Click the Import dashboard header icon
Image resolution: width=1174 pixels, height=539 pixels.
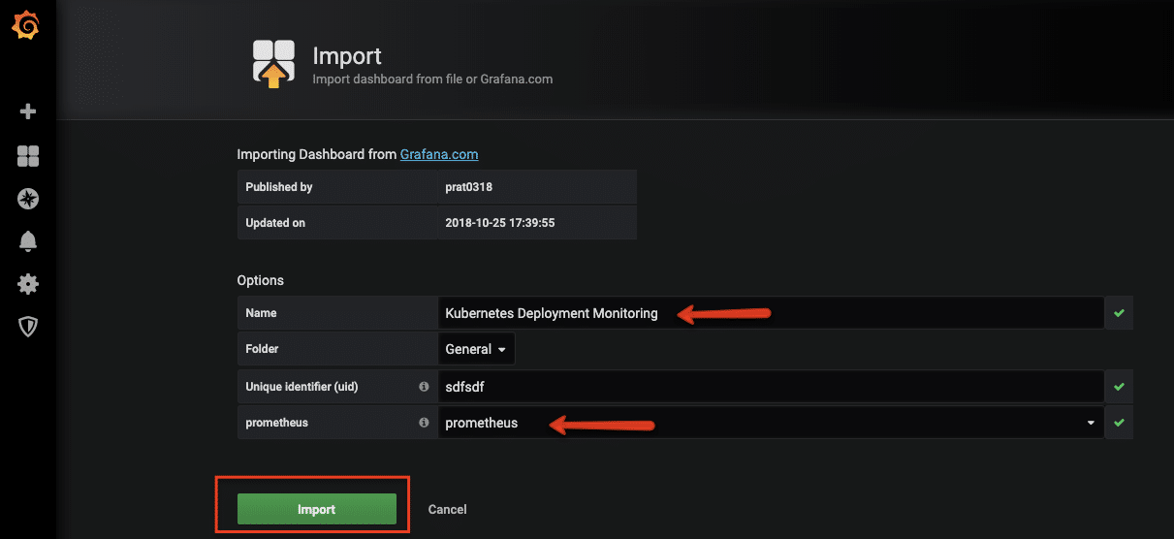point(273,64)
